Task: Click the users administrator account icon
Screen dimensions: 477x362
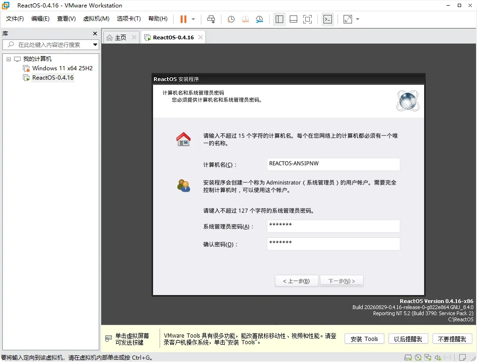Action: [x=183, y=185]
